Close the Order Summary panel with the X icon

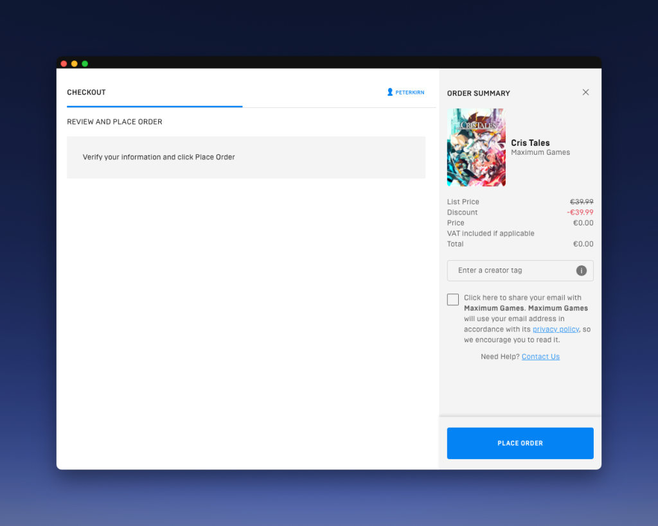point(585,92)
